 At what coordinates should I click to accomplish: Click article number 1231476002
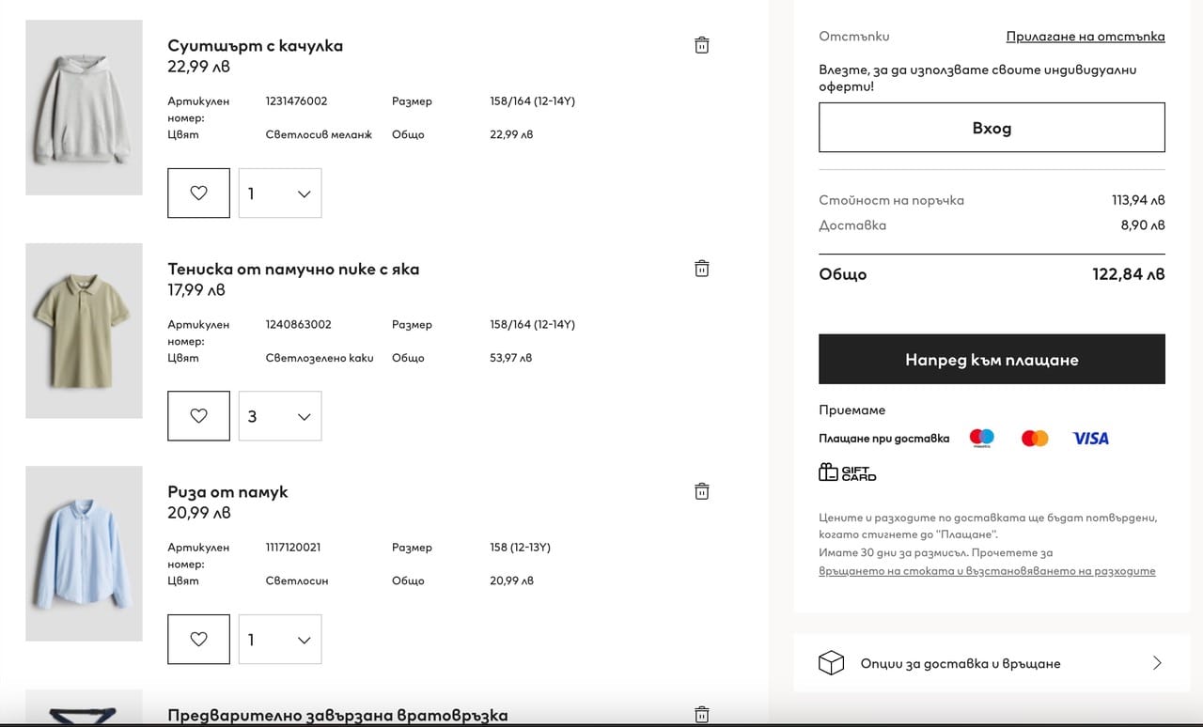pos(296,101)
